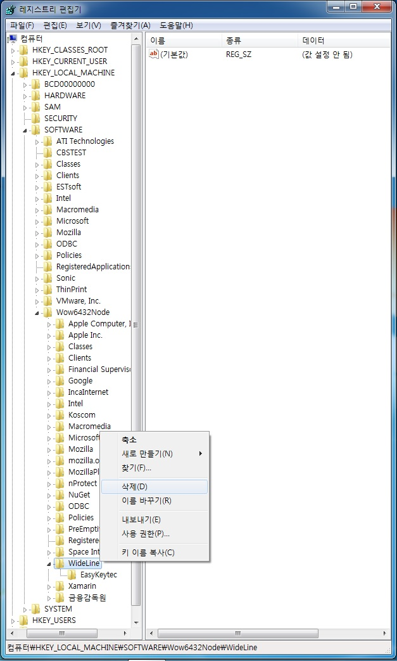The width and height of the screenshot is (397, 661).
Task: Open 새로 만들기(N) submenu
Action: tap(147, 454)
